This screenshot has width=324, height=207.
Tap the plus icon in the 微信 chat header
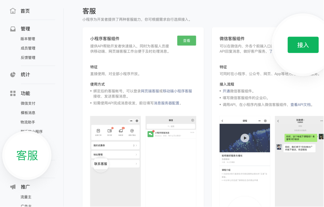(192, 120)
